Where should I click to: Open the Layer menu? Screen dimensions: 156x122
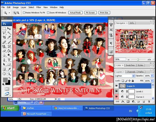coord(23,7)
